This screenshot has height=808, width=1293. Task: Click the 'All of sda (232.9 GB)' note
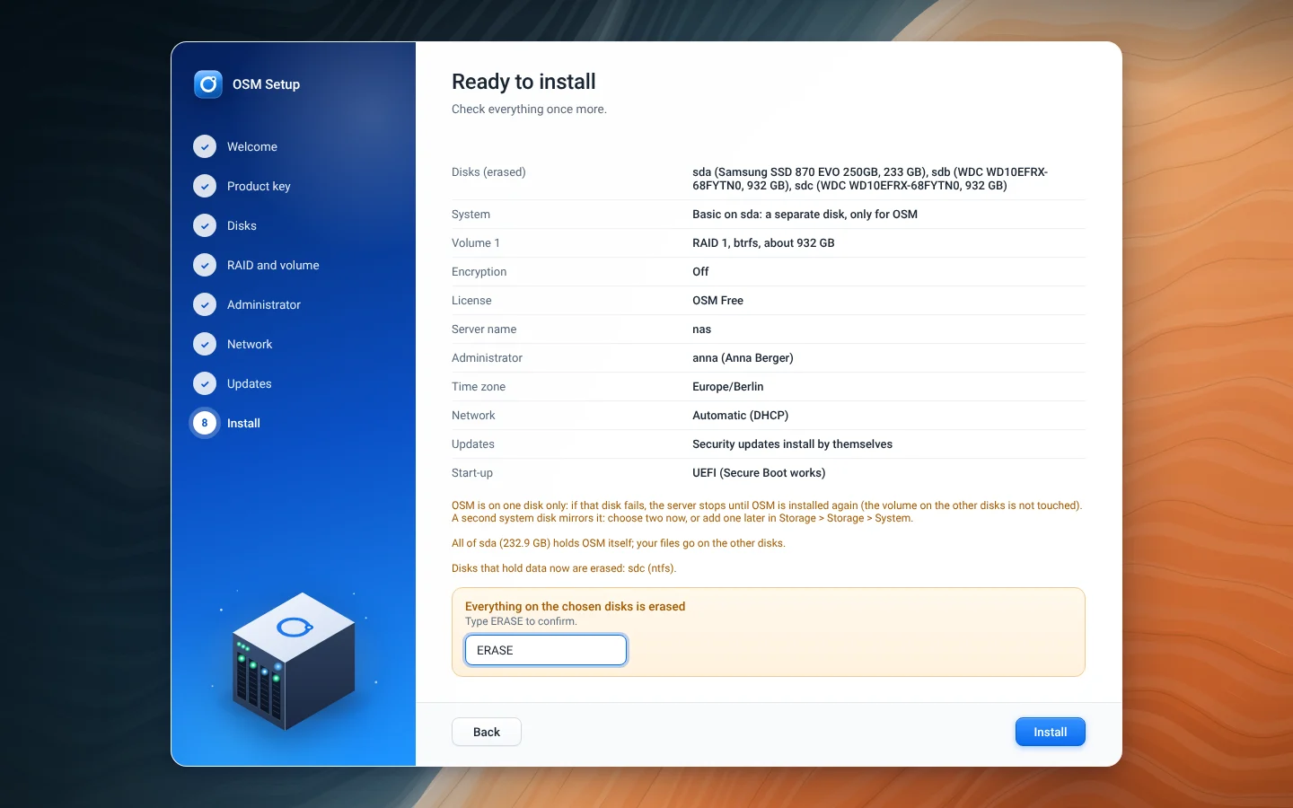coord(619,543)
